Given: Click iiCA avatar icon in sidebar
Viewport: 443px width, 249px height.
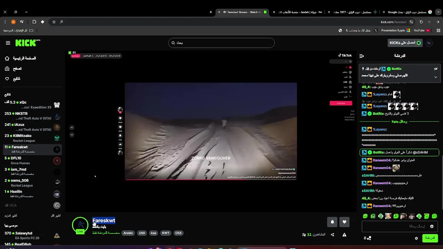Looking at the screenshot, I should pos(57,205).
